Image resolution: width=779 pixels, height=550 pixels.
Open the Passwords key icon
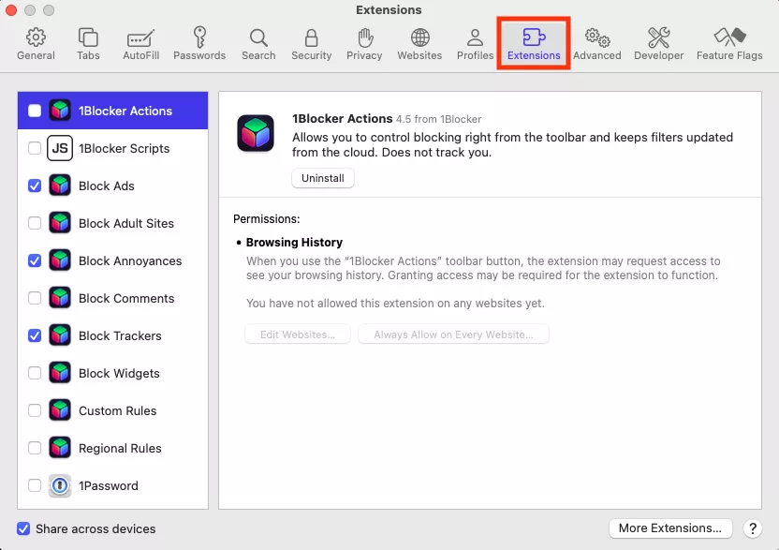[x=199, y=37]
